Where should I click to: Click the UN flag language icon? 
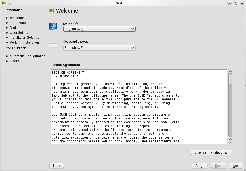(x=53, y=26)
